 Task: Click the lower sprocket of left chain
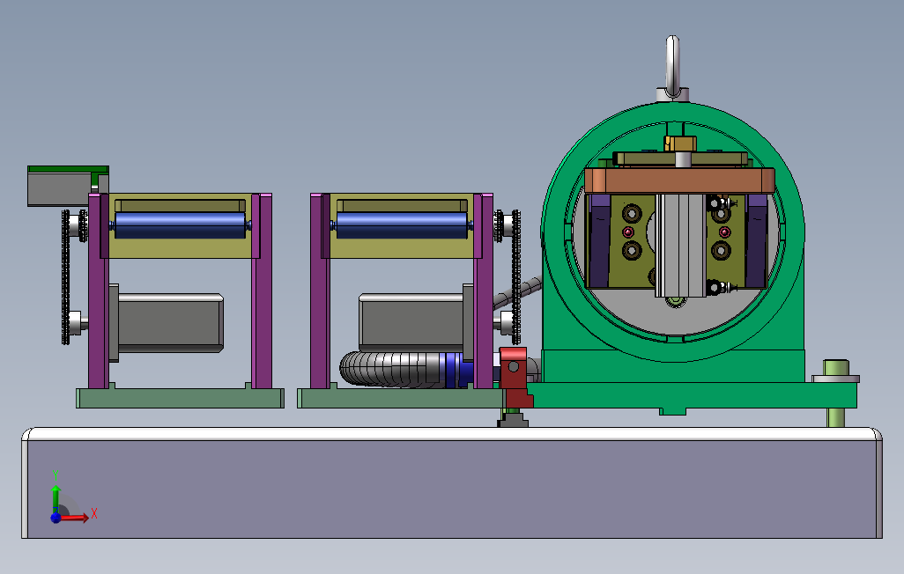[x=75, y=321]
